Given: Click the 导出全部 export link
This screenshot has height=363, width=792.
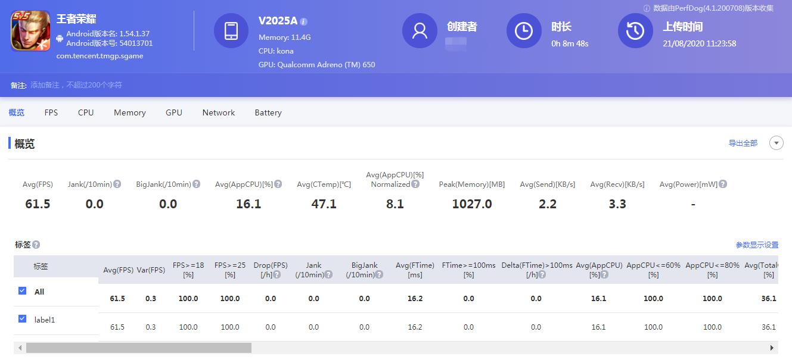Looking at the screenshot, I should [743, 143].
